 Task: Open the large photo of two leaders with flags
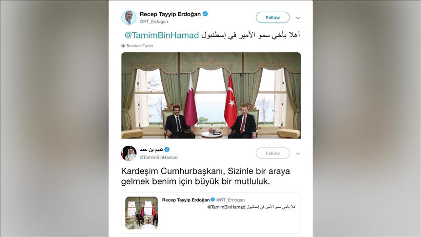pyautogui.click(x=211, y=96)
